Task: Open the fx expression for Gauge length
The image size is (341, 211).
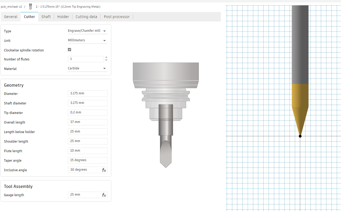Action: pos(104,195)
